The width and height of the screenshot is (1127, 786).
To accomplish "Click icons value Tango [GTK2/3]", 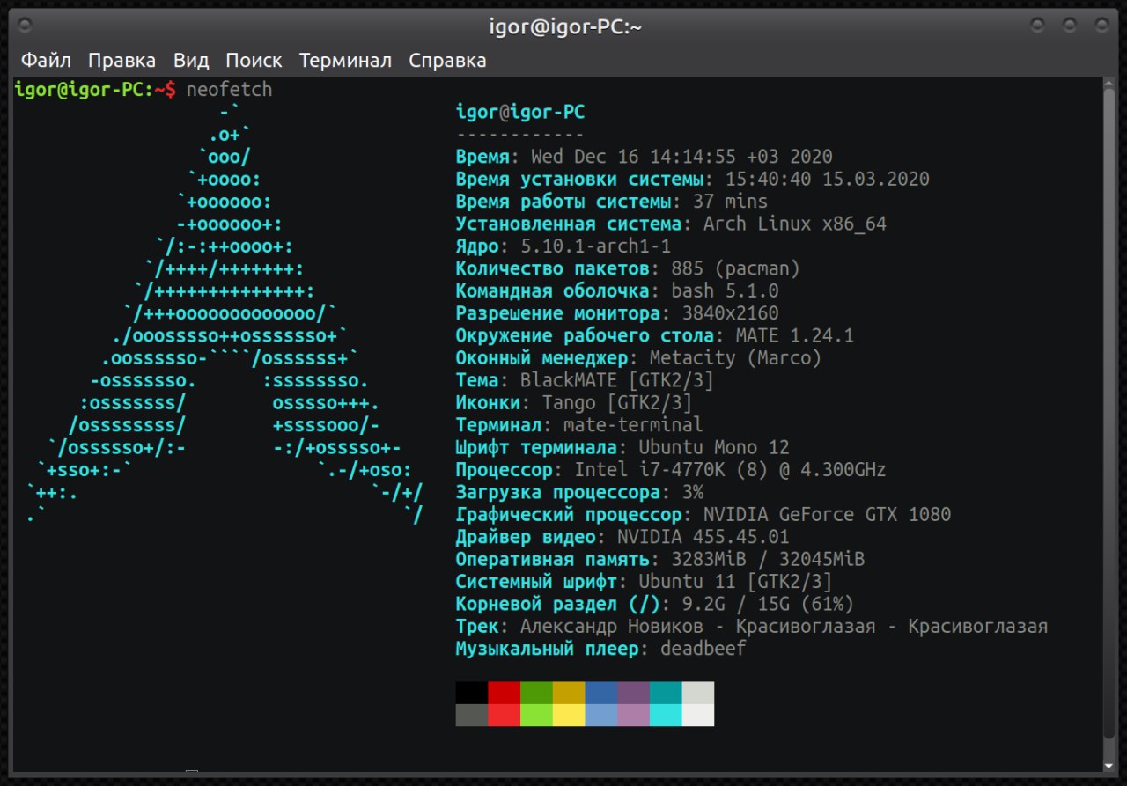I will pyautogui.click(x=617, y=402).
